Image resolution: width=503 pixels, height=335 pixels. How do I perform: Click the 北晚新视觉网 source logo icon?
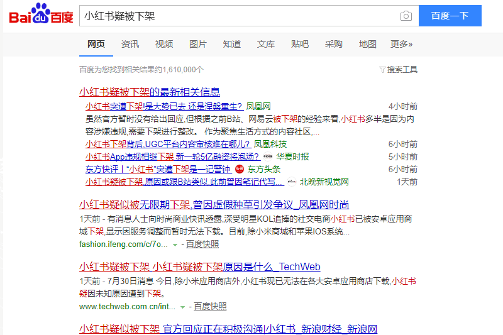pos(291,182)
